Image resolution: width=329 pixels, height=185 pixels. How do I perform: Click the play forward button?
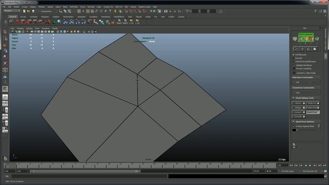click(310, 165)
